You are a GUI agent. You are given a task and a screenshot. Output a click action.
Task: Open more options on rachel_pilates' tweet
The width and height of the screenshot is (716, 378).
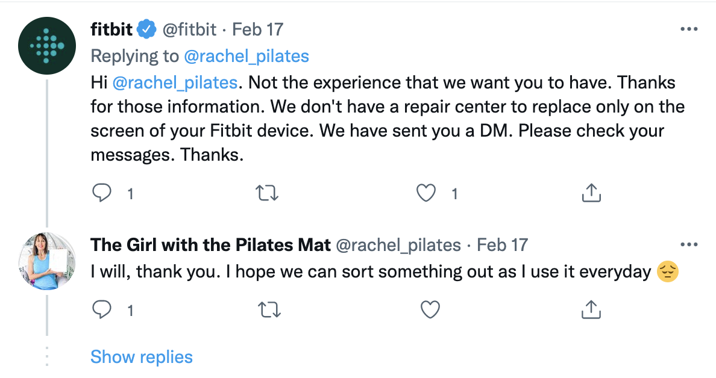click(689, 245)
